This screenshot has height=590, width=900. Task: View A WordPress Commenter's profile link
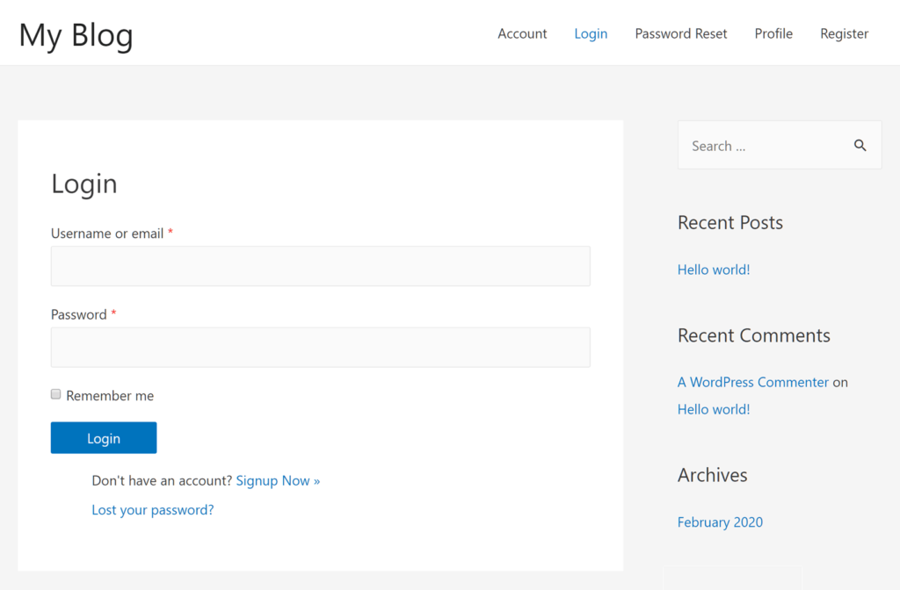click(752, 382)
